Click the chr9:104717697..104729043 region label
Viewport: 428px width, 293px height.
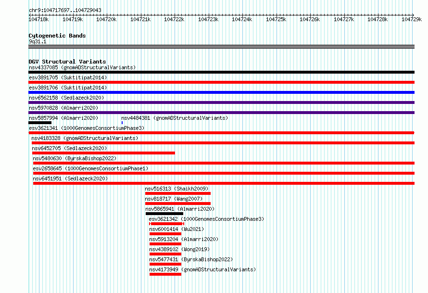click(x=65, y=10)
